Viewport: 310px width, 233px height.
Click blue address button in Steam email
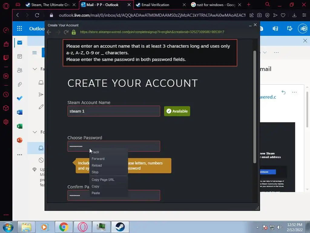click(268, 172)
